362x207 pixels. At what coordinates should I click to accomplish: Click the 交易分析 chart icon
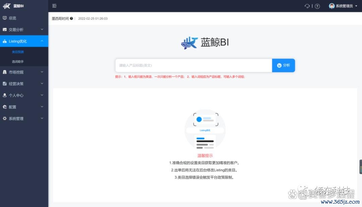5,29
